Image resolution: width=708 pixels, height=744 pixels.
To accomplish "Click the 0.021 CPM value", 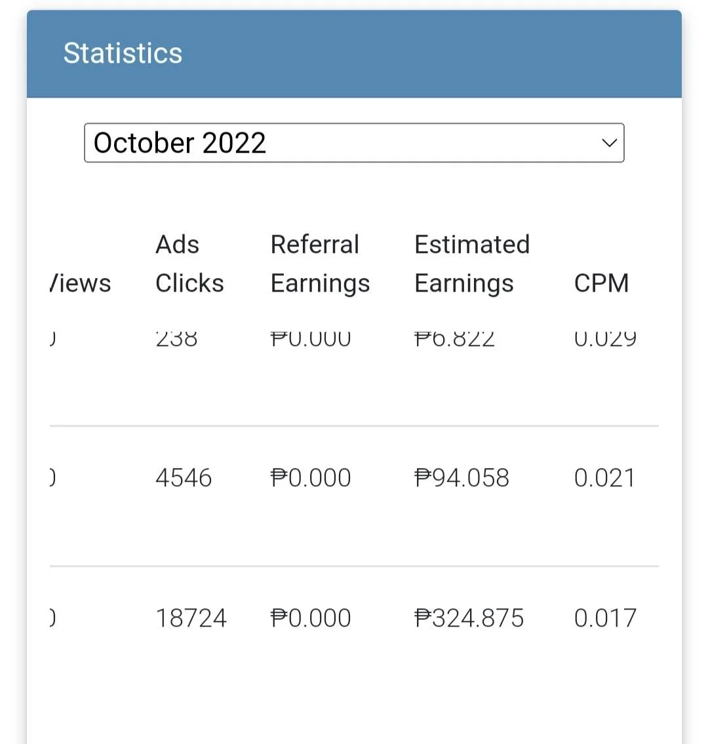I will tap(604, 478).
